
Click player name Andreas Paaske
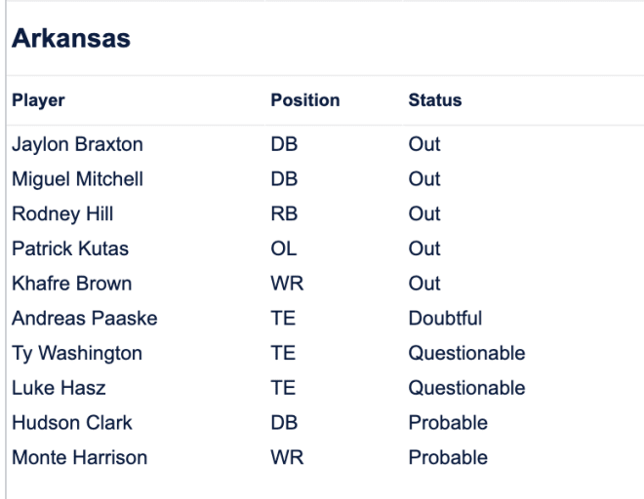85,319
